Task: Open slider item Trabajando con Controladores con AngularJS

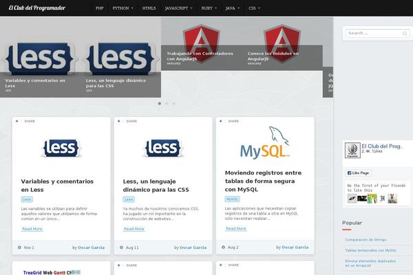Action: click(x=202, y=56)
